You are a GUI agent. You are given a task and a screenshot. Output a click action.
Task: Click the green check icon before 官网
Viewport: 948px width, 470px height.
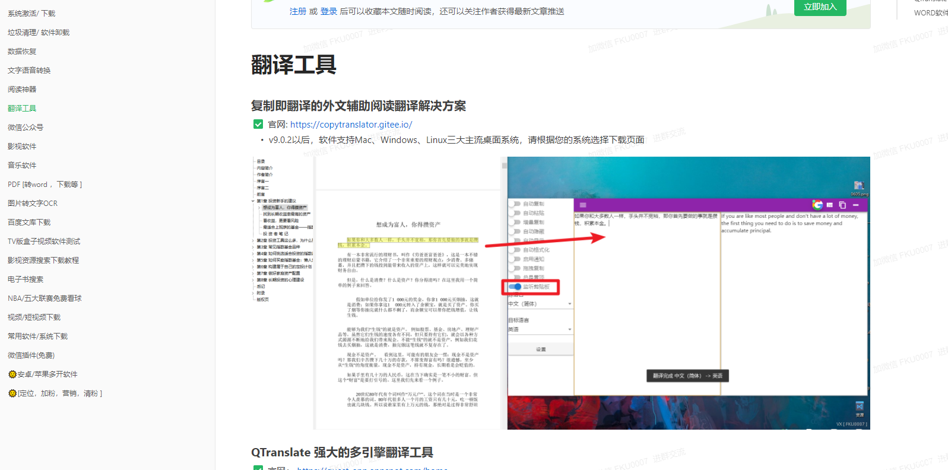pyautogui.click(x=258, y=124)
